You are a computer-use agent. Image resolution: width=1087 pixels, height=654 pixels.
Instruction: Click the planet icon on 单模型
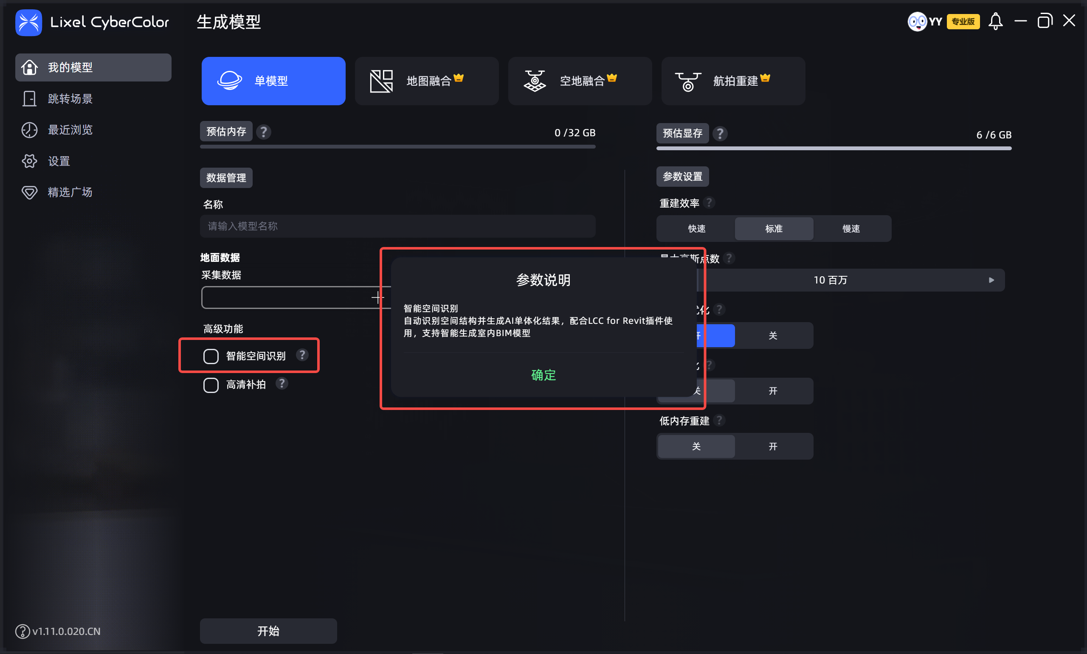230,81
